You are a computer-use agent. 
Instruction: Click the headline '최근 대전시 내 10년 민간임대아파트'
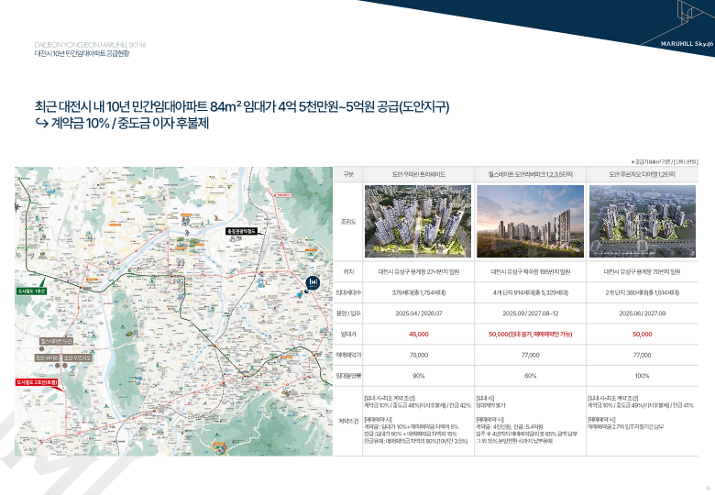[x=121, y=106]
